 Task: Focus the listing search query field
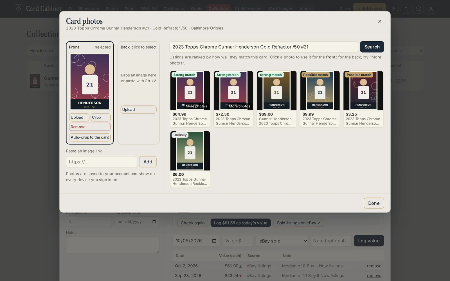[x=264, y=47]
